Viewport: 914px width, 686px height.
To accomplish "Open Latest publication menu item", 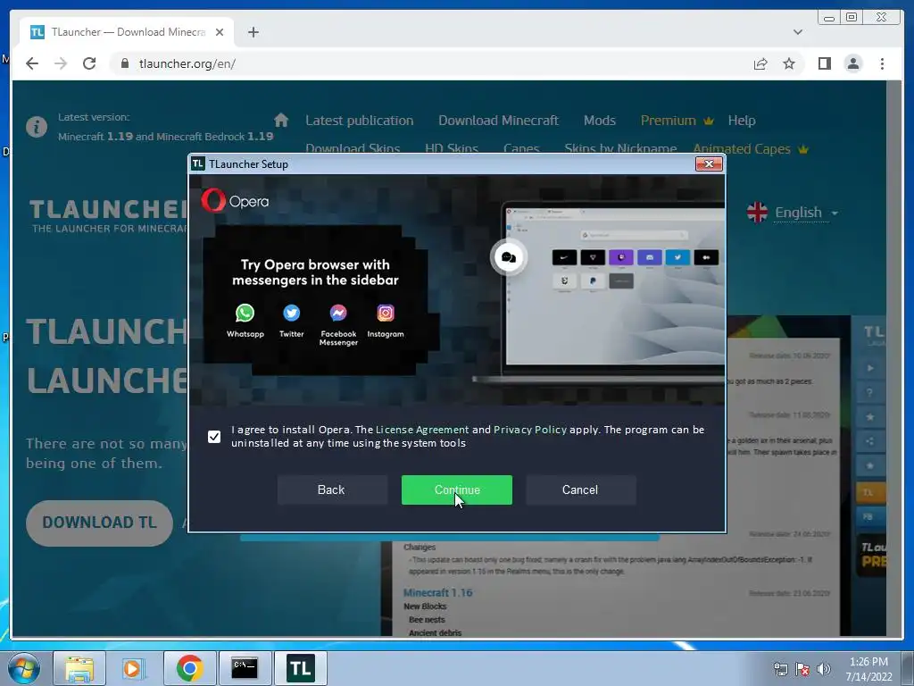I will (359, 121).
